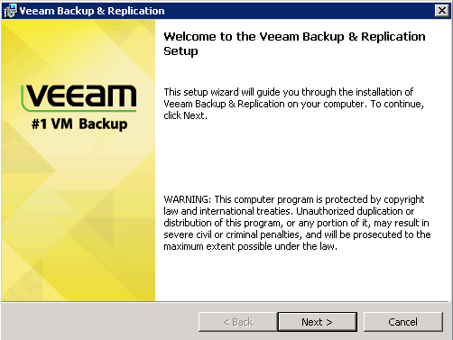
Task: Click the green swoosh under the Veeam logo
Action: pos(79,109)
